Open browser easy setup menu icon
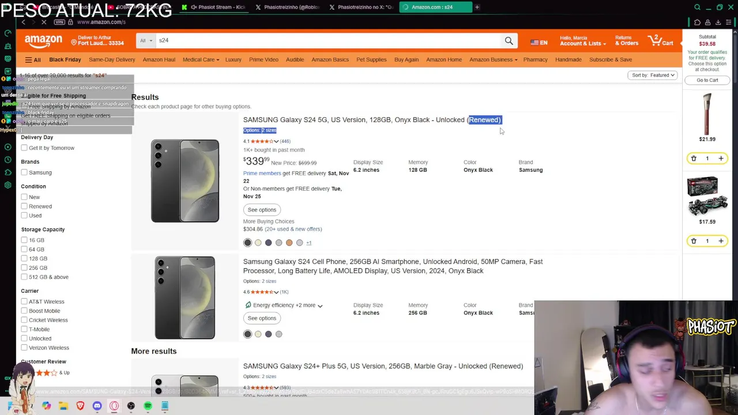Viewport: 738px width, 415px height. (729, 22)
